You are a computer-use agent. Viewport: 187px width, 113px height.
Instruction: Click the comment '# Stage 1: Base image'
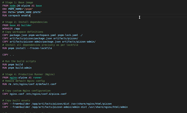click(x=18, y=2)
